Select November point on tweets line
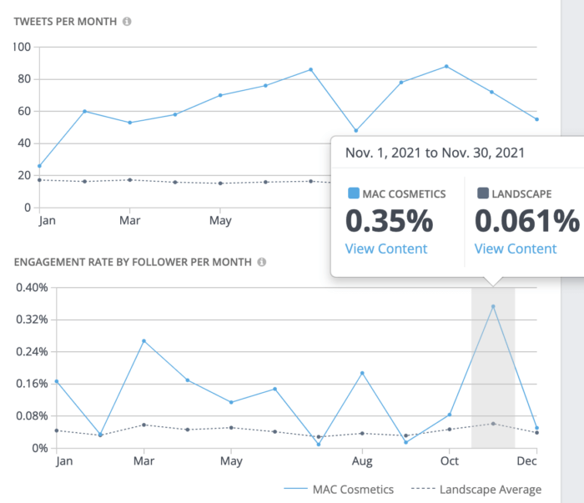Screen dimensions: 584x503 [491, 92]
